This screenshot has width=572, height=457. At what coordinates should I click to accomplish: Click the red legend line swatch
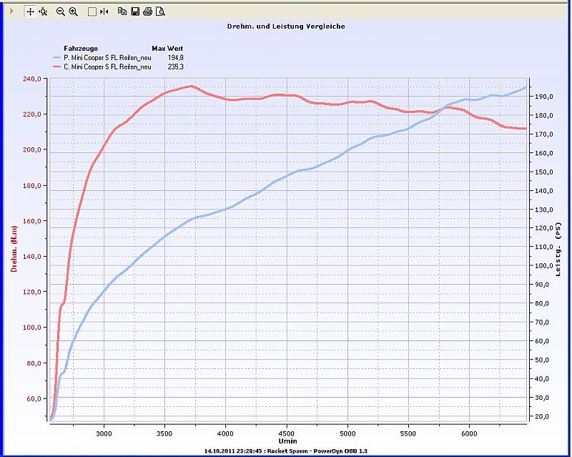pyautogui.click(x=56, y=67)
